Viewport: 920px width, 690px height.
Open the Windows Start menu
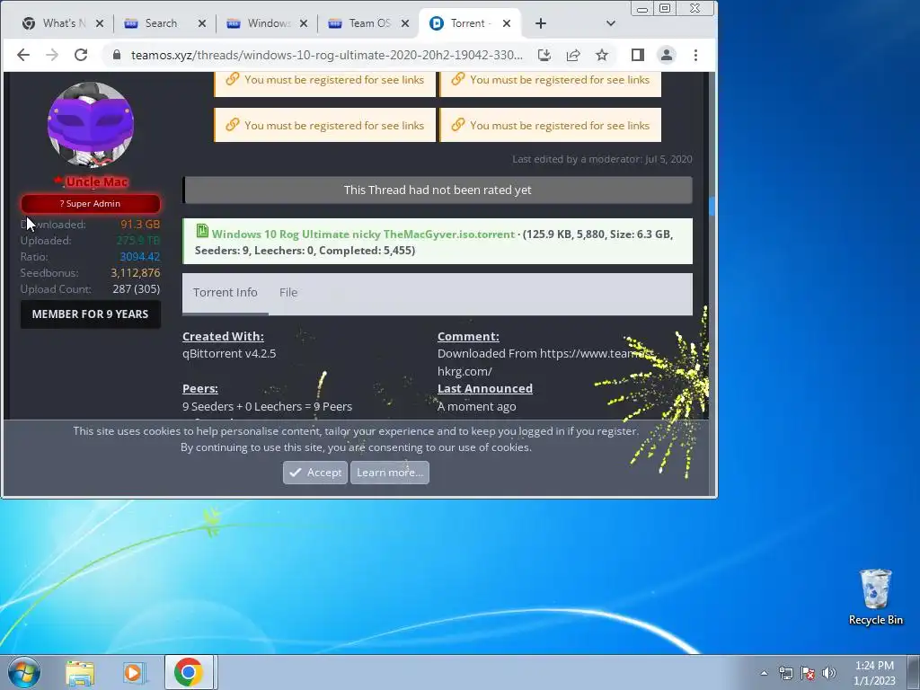point(23,672)
